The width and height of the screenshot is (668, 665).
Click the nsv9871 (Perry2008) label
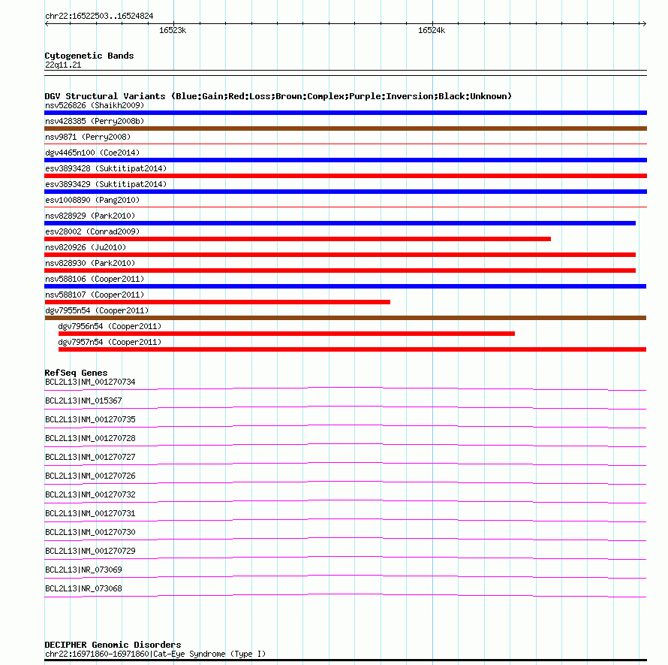88,137
